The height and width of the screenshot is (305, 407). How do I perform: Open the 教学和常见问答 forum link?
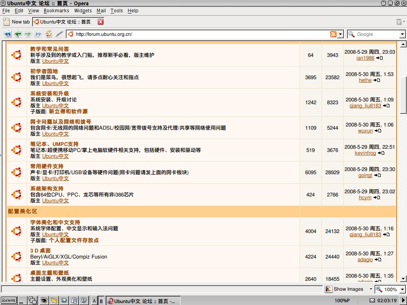[50, 49]
